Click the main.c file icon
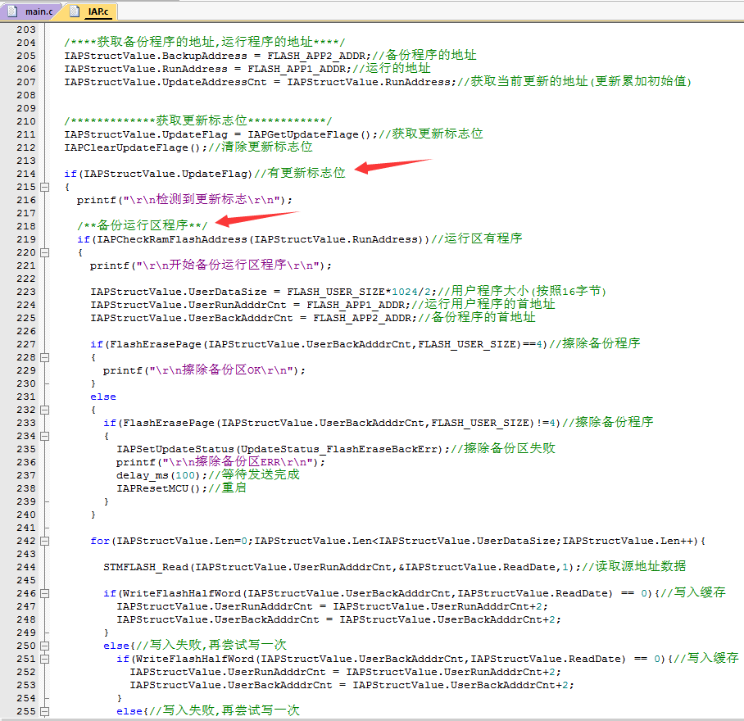 point(13,11)
